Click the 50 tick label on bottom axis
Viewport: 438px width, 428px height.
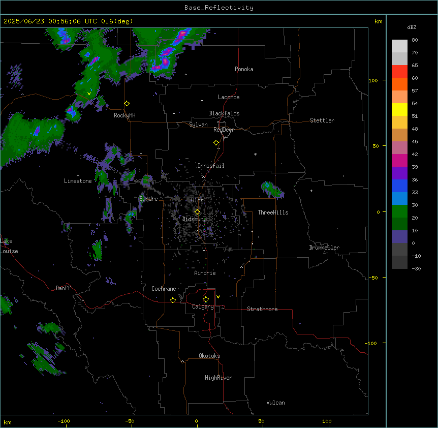(x=261, y=421)
